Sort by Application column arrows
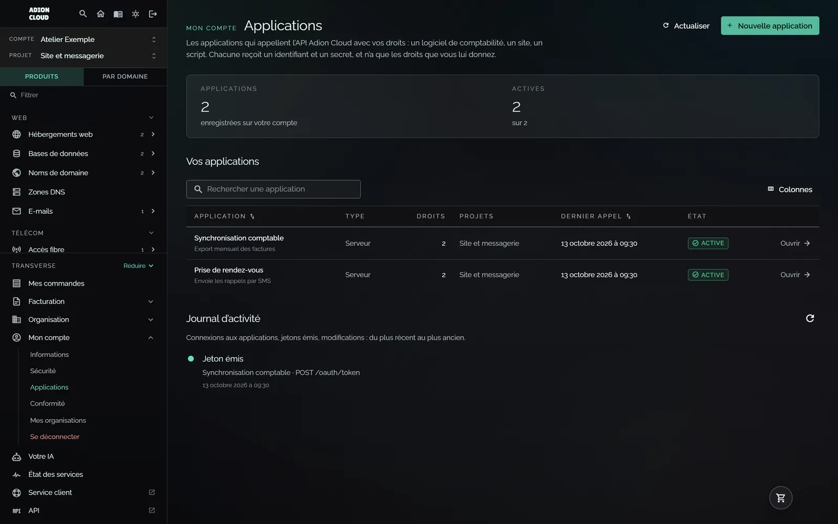The width and height of the screenshot is (838, 524). point(252,216)
